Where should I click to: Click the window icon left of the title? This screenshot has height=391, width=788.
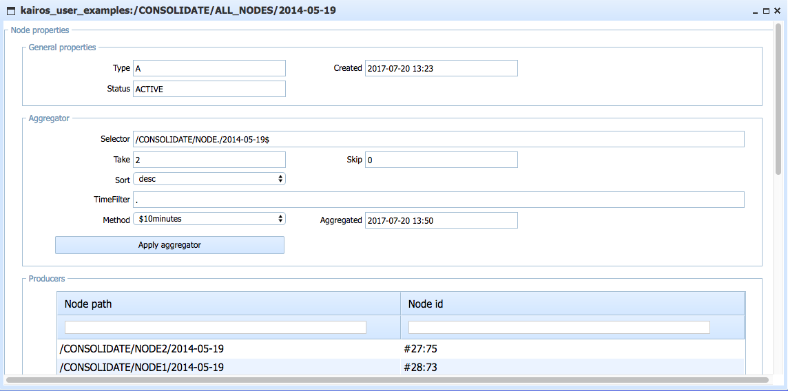[x=10, y=10]
